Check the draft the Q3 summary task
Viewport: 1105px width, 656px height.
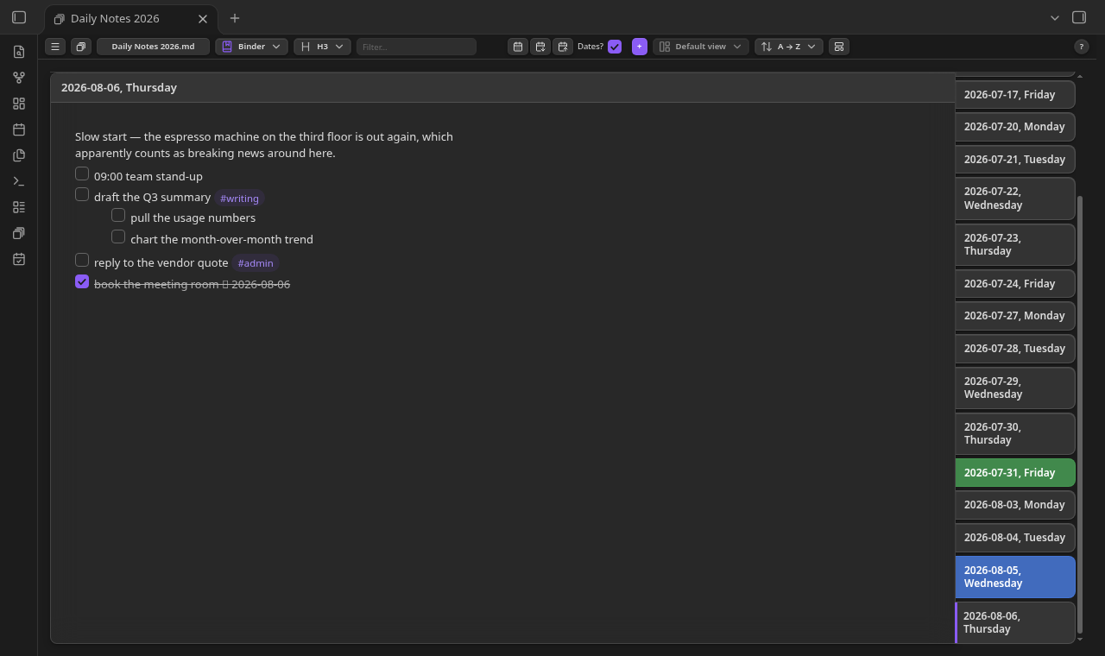point(82,195)
